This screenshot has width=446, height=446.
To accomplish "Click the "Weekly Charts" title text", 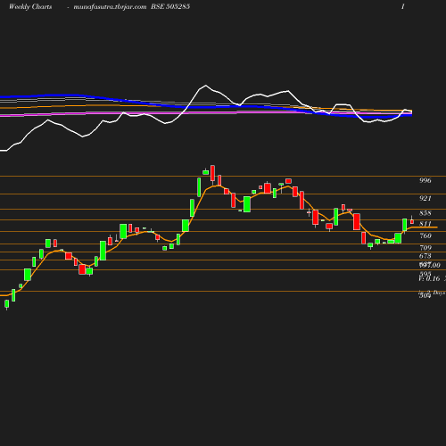I will coord(30,7).
